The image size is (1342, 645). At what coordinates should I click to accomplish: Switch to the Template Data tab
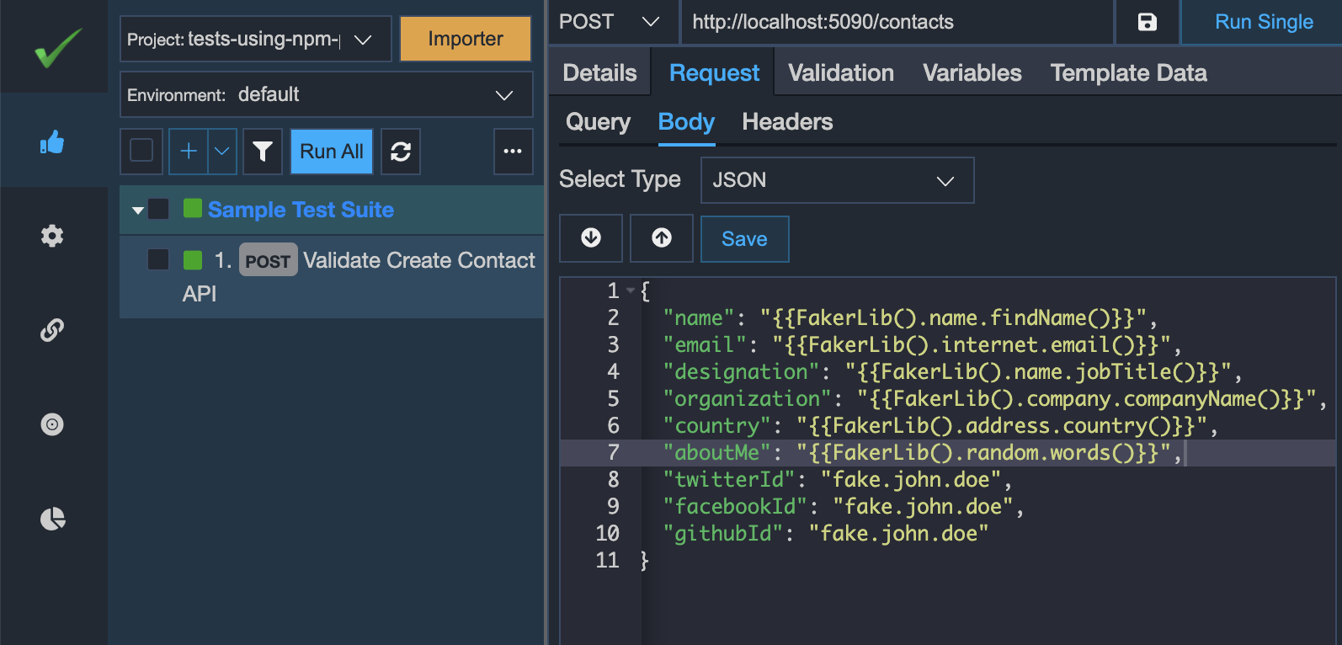tap(1129, 73)
